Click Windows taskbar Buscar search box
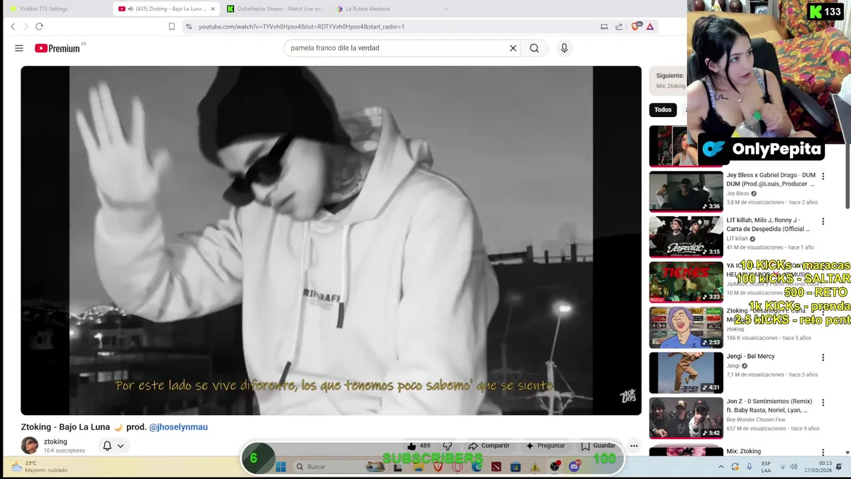The image size is (851, 479). click(339, 467)
